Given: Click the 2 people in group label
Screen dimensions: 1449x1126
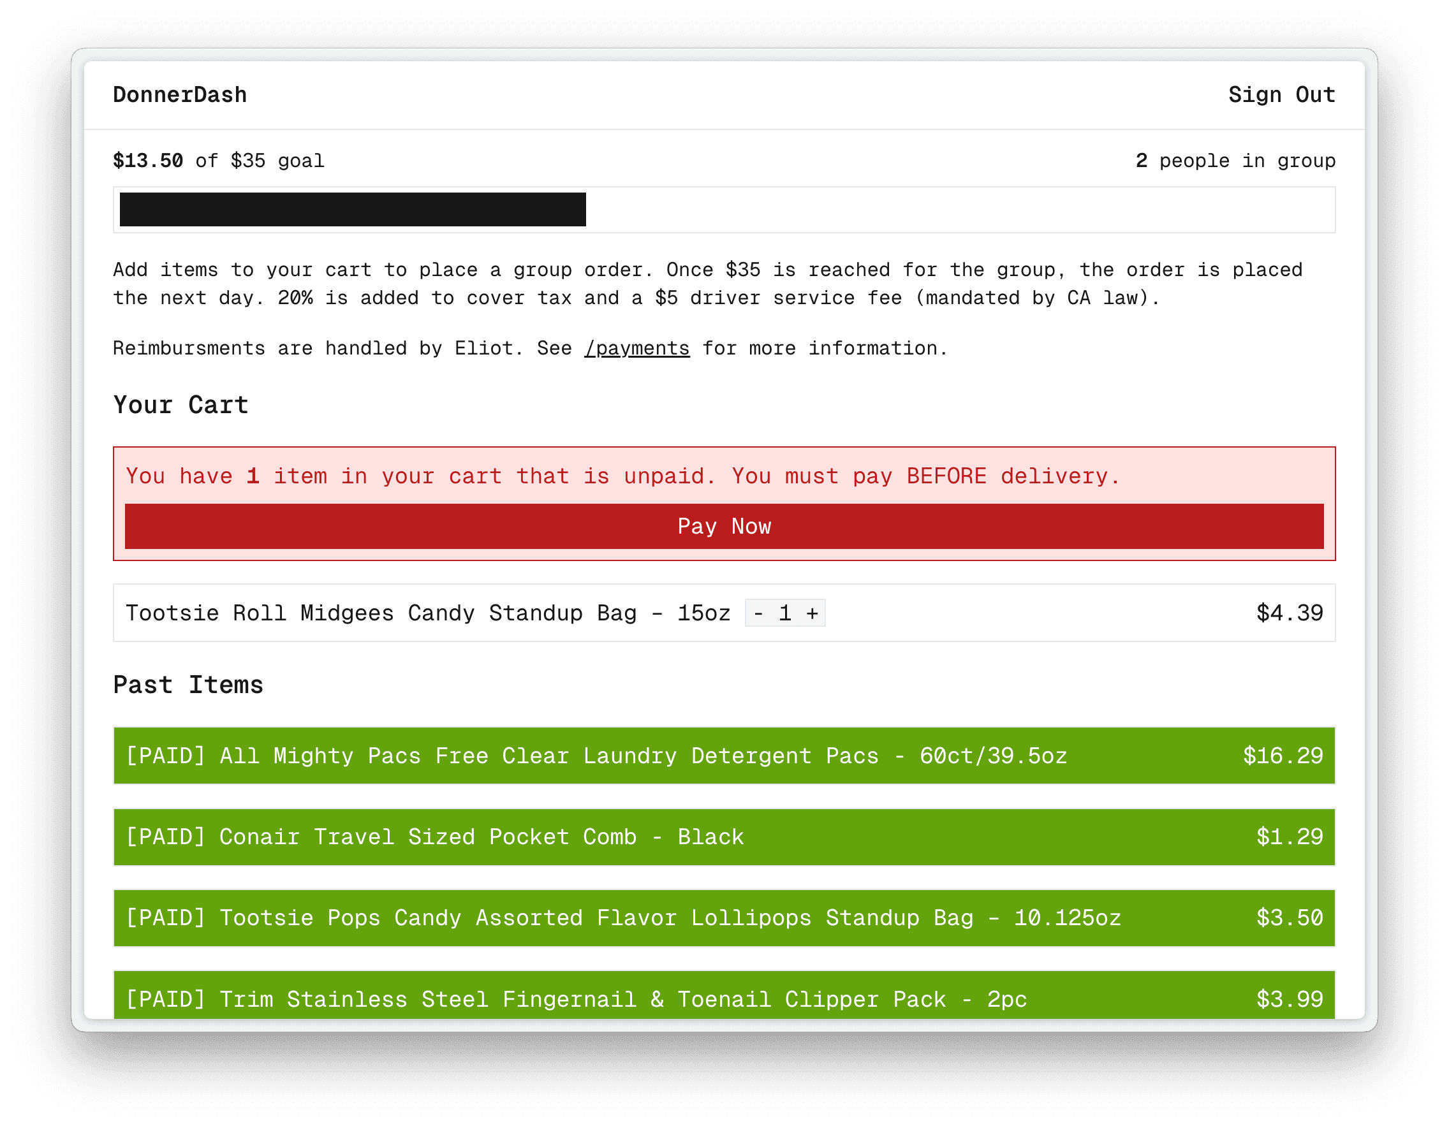Looking at the screenshot, I should 1235,160.
